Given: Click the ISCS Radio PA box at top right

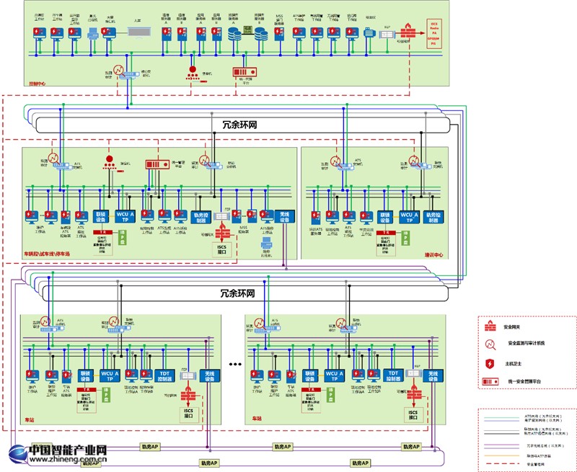Looking at the screenshot, I should point(433,33).
